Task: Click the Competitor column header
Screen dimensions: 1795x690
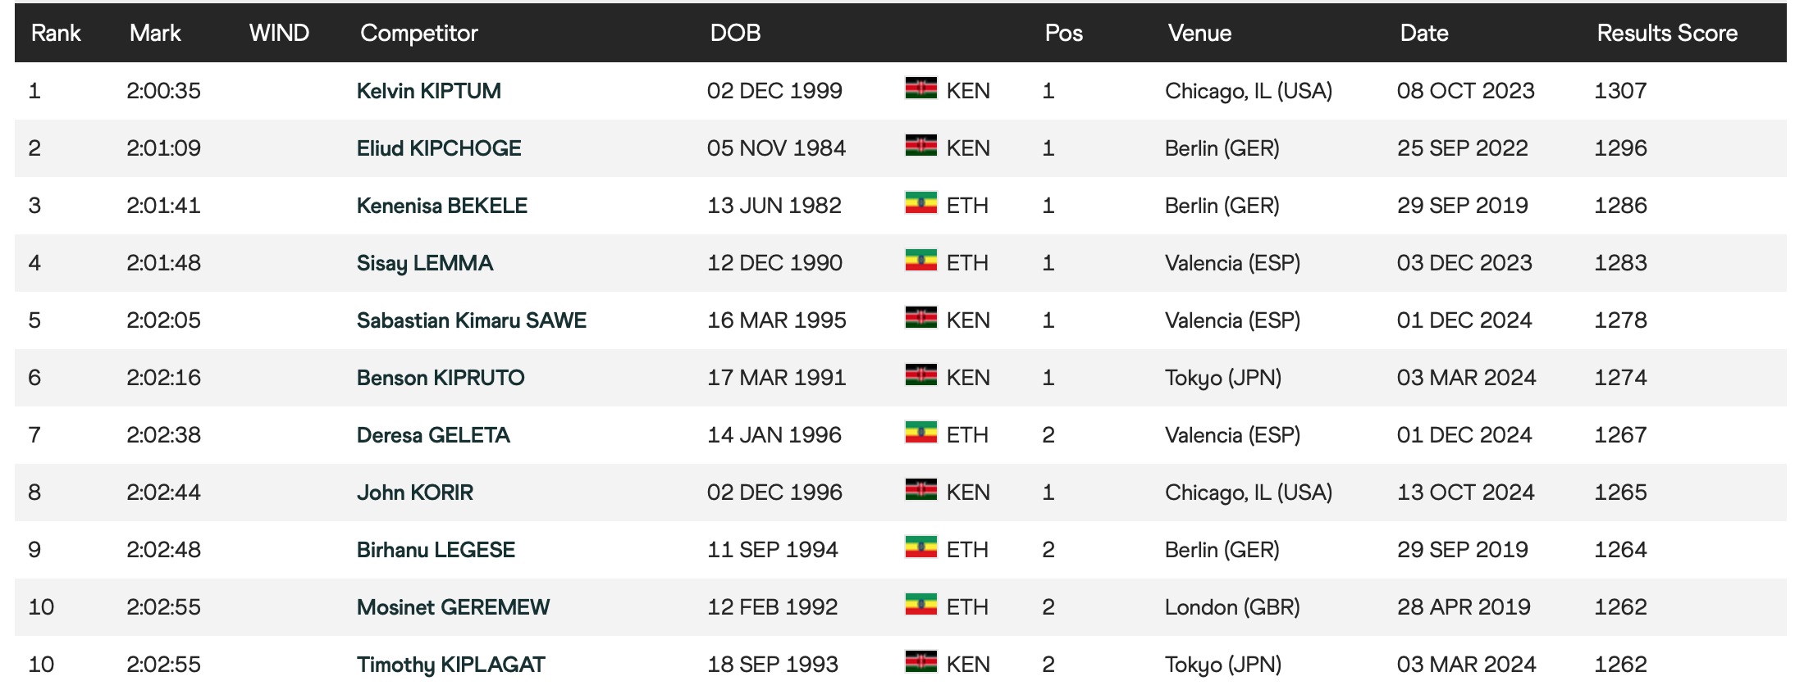Action: (x=418, y=33)
